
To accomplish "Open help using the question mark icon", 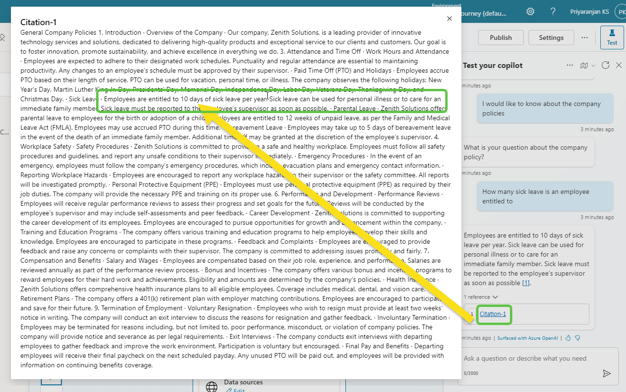I will 553,11.
